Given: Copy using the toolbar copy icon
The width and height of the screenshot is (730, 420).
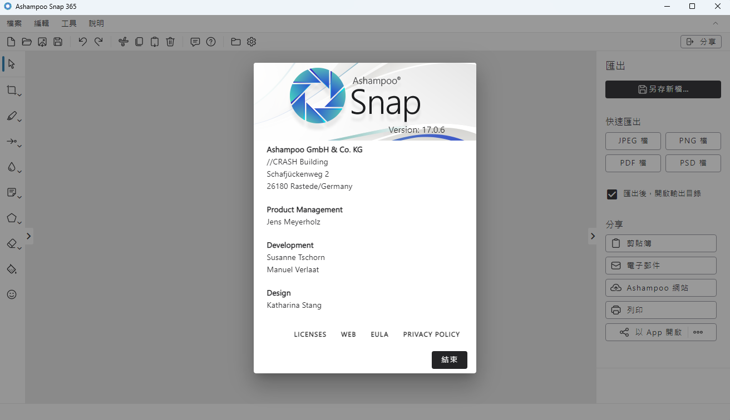Looking at the screenshot, I should click(x=139, y=42).
